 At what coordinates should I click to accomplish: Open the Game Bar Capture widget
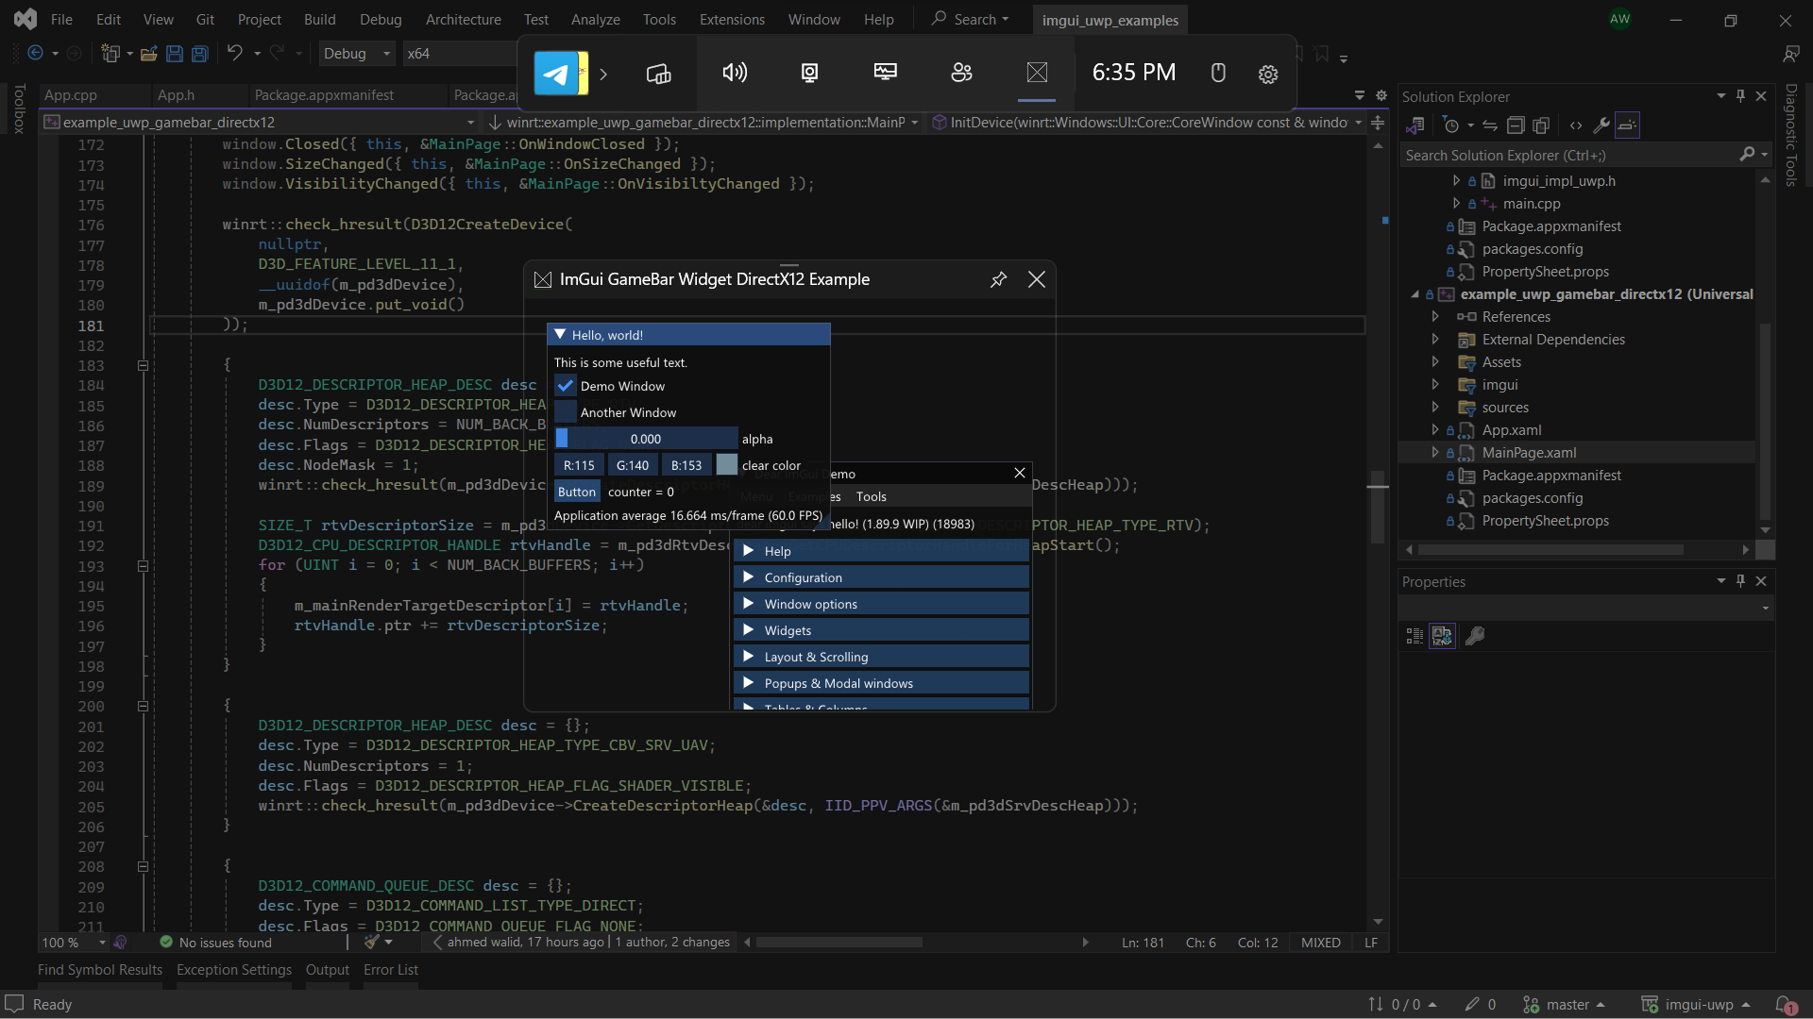(x=809, y=73)
